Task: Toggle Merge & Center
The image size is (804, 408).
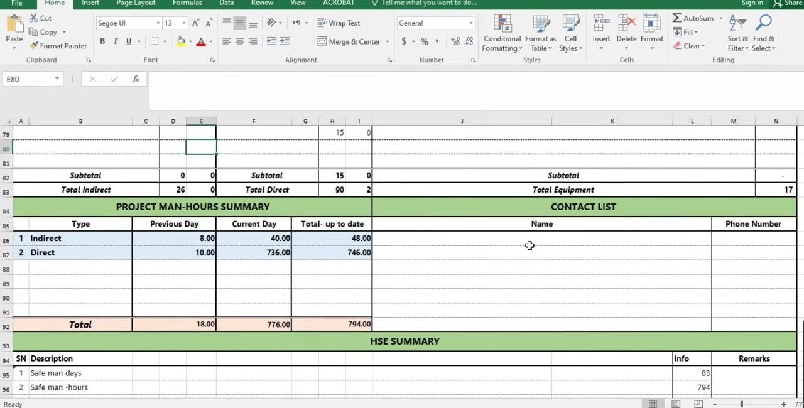Action: tap(349, 41)
